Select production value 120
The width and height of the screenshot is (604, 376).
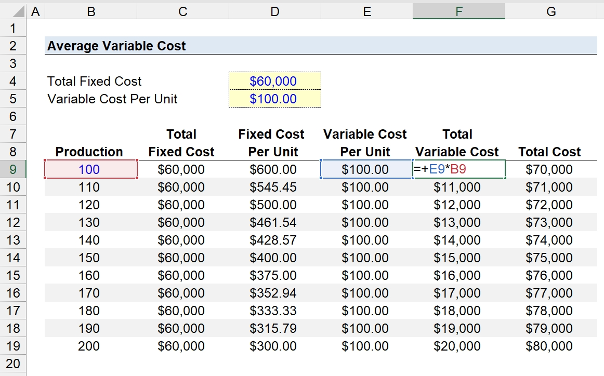tap(91, 205)
